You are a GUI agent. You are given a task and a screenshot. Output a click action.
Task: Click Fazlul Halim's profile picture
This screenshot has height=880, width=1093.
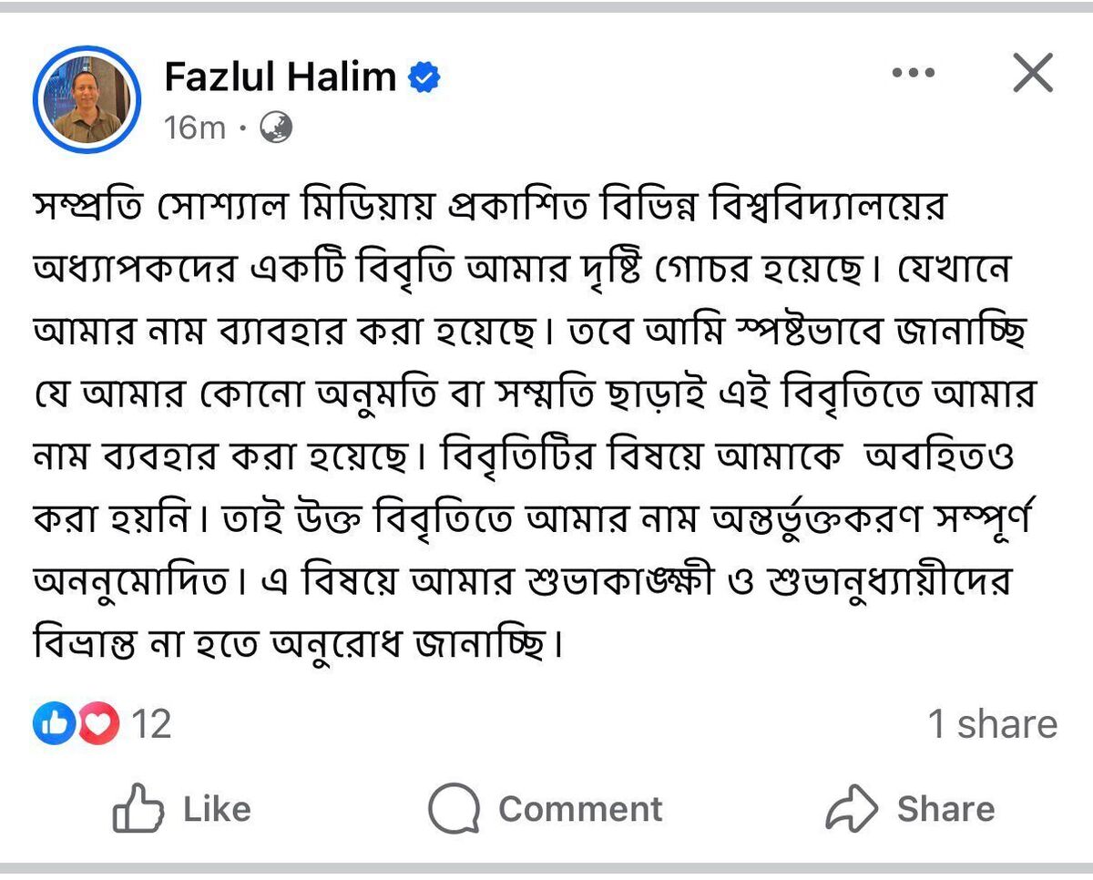click(x=90, y=96)
